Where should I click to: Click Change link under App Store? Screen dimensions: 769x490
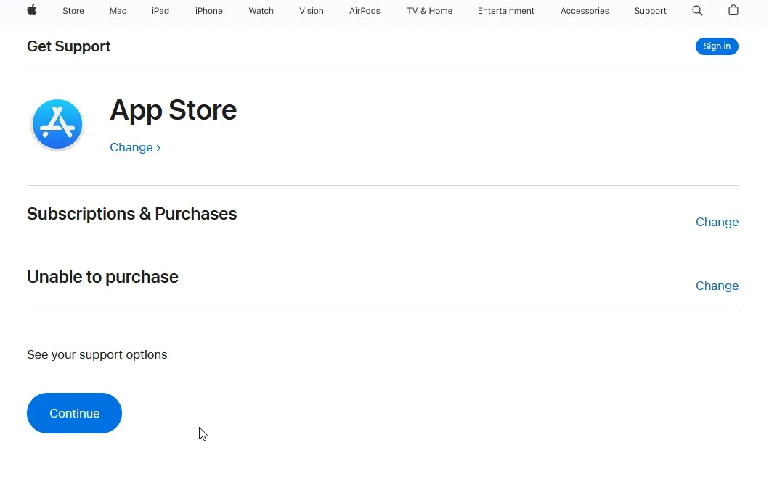[135, 147]
